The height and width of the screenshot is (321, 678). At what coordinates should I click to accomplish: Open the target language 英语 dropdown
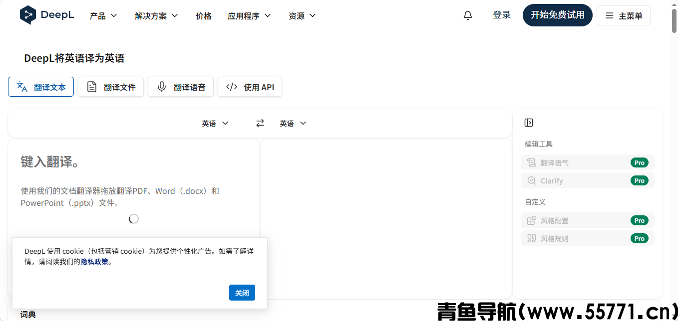[293, 123]
